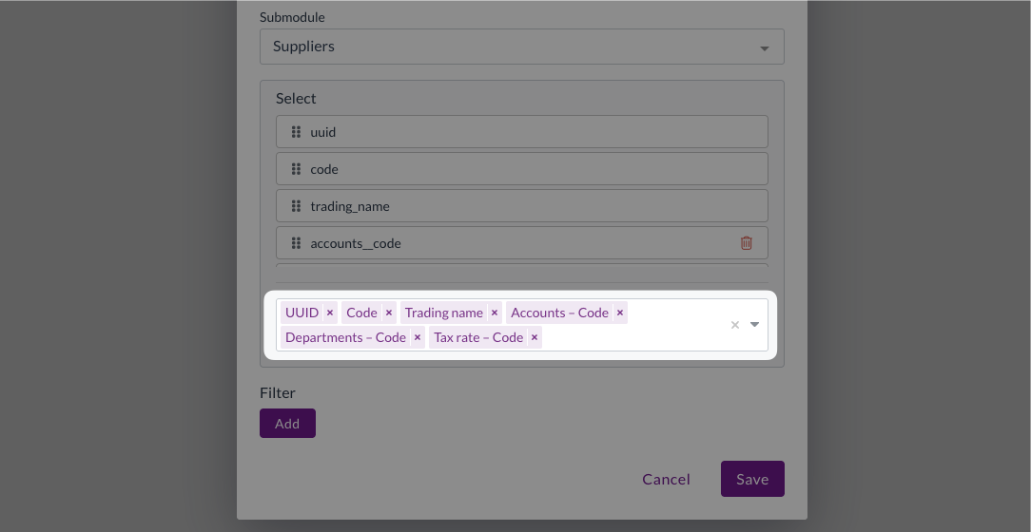Screen dimensions: 1031x532
Task: Click the drag handle beside code field
Action: tap(296, 169)
